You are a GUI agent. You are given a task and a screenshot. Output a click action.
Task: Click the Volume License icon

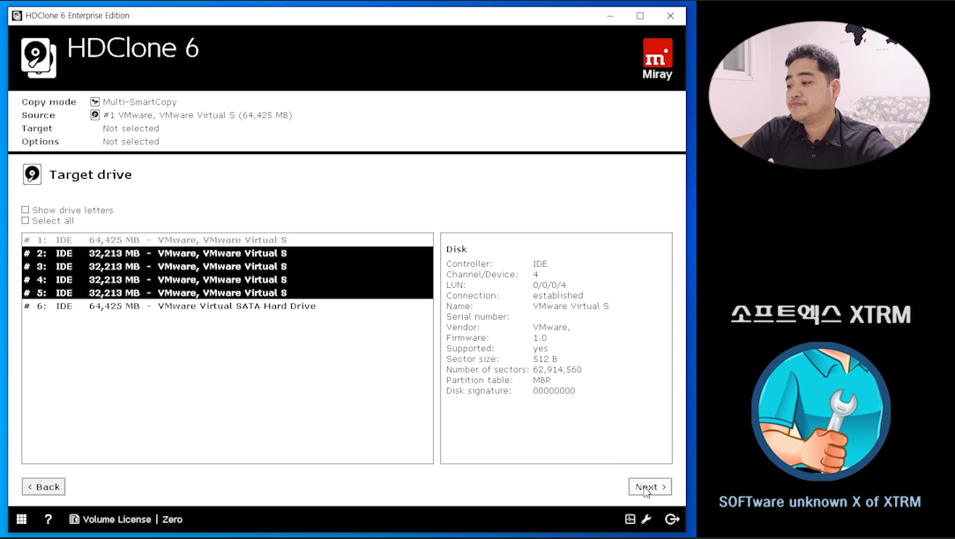coord(74,519)
